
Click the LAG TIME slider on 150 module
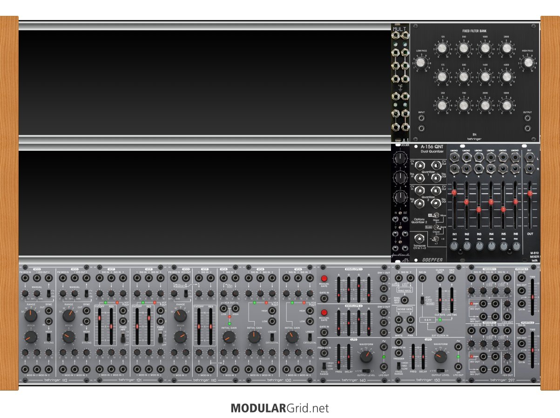452,300
